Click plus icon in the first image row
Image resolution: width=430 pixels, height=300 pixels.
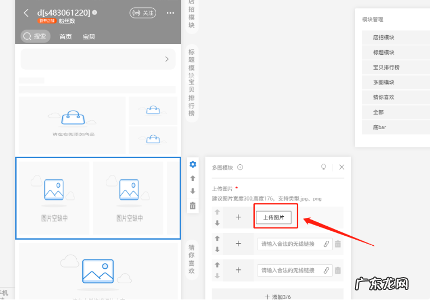point(239,217)
